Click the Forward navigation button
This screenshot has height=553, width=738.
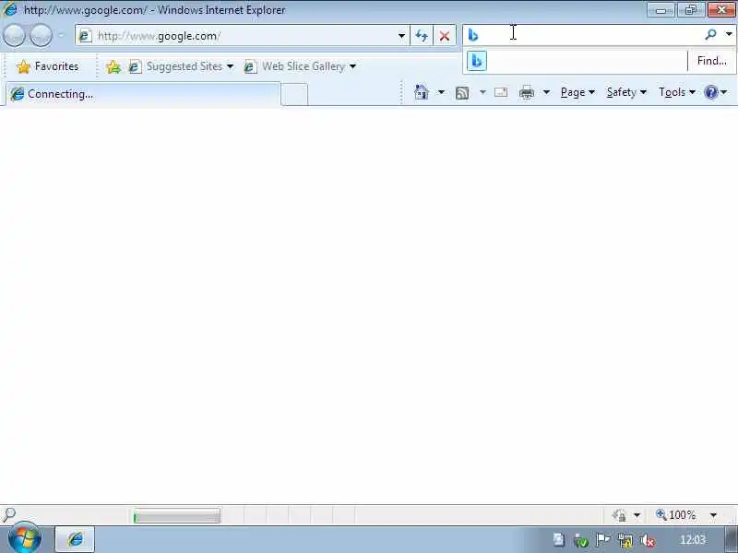(41, 36)
